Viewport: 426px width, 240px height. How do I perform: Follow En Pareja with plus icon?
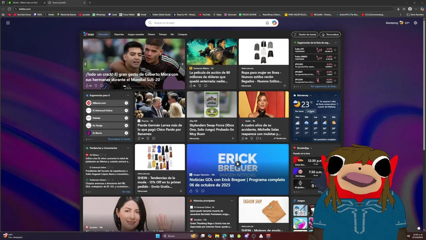(x=126, y=125)
